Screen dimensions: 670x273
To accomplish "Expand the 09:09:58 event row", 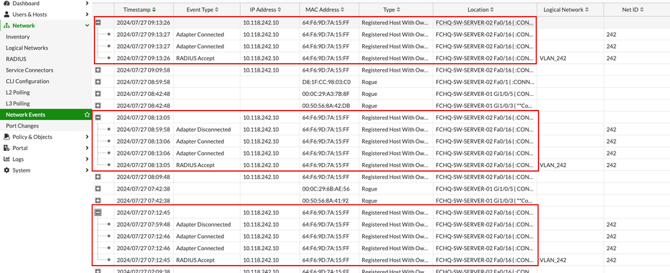I will coord(98,70).
